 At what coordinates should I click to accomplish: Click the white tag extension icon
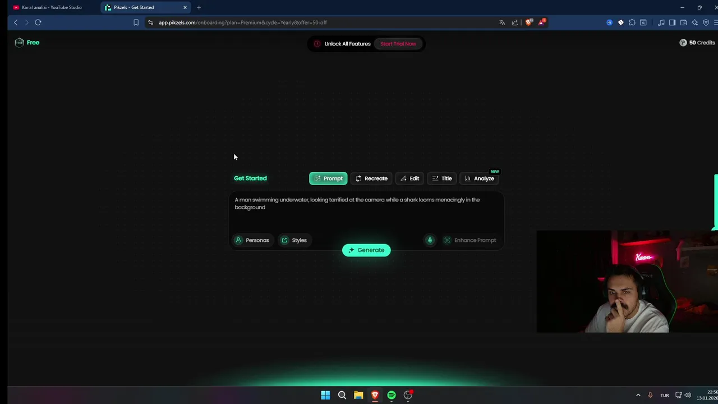[620, 22]
